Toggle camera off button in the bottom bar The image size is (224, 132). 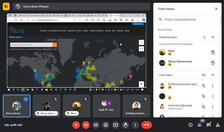coord(86,125)
